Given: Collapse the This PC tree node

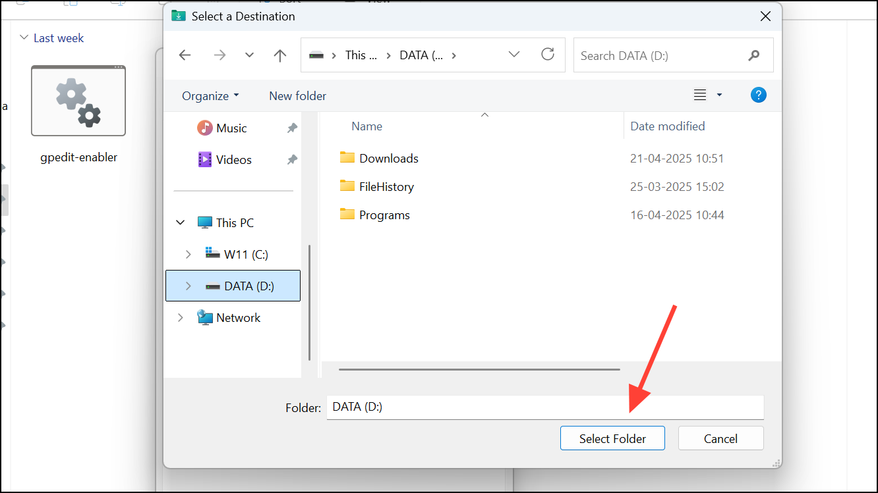Looking at the screenshot, I should pos(181,222).
